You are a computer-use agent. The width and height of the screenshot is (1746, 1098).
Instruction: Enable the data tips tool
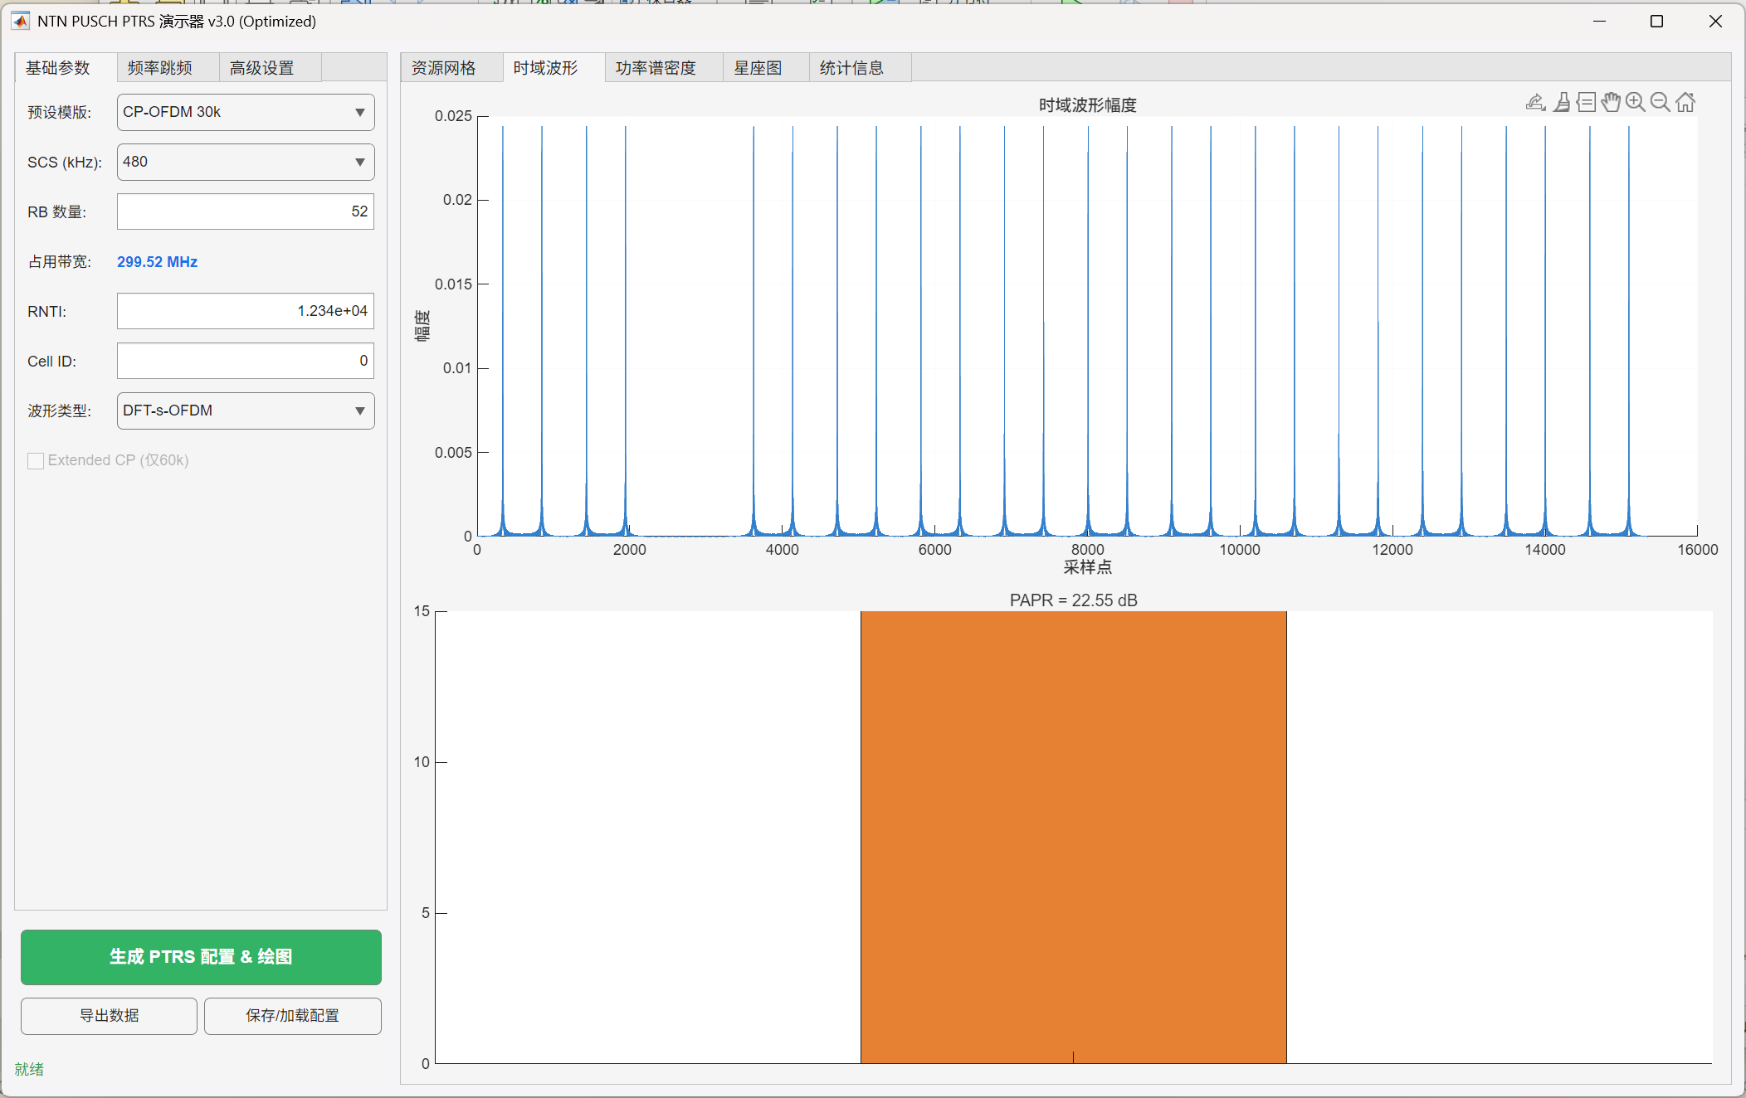pyautogui.click(x=1586, y=102)
